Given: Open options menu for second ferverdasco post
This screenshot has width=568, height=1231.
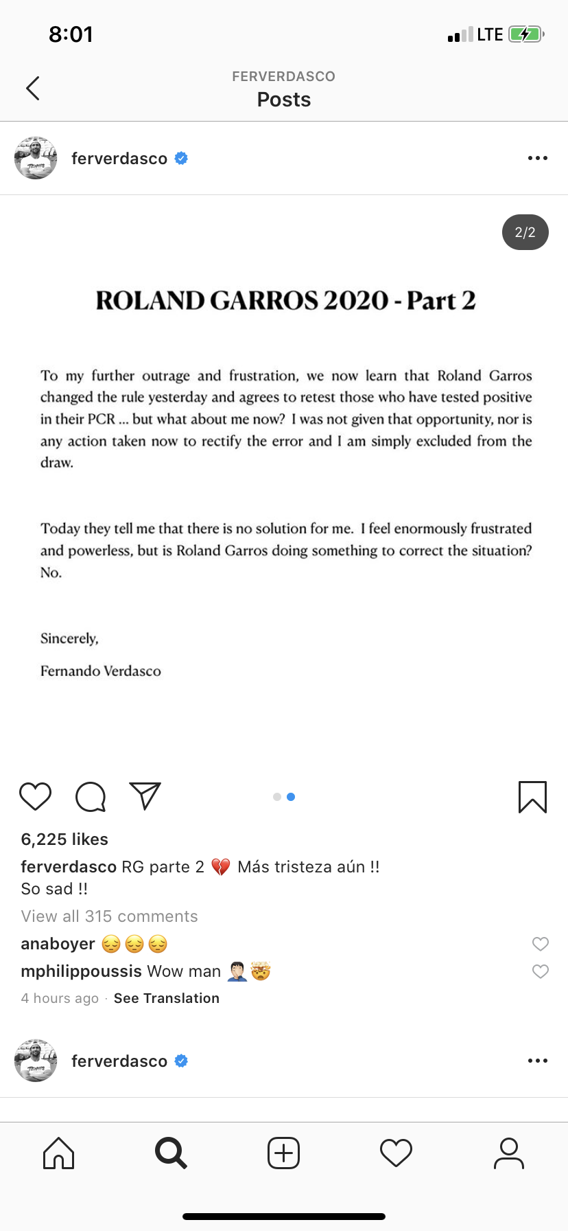Looking at the screenshot, I should [x=538, y=1061].
